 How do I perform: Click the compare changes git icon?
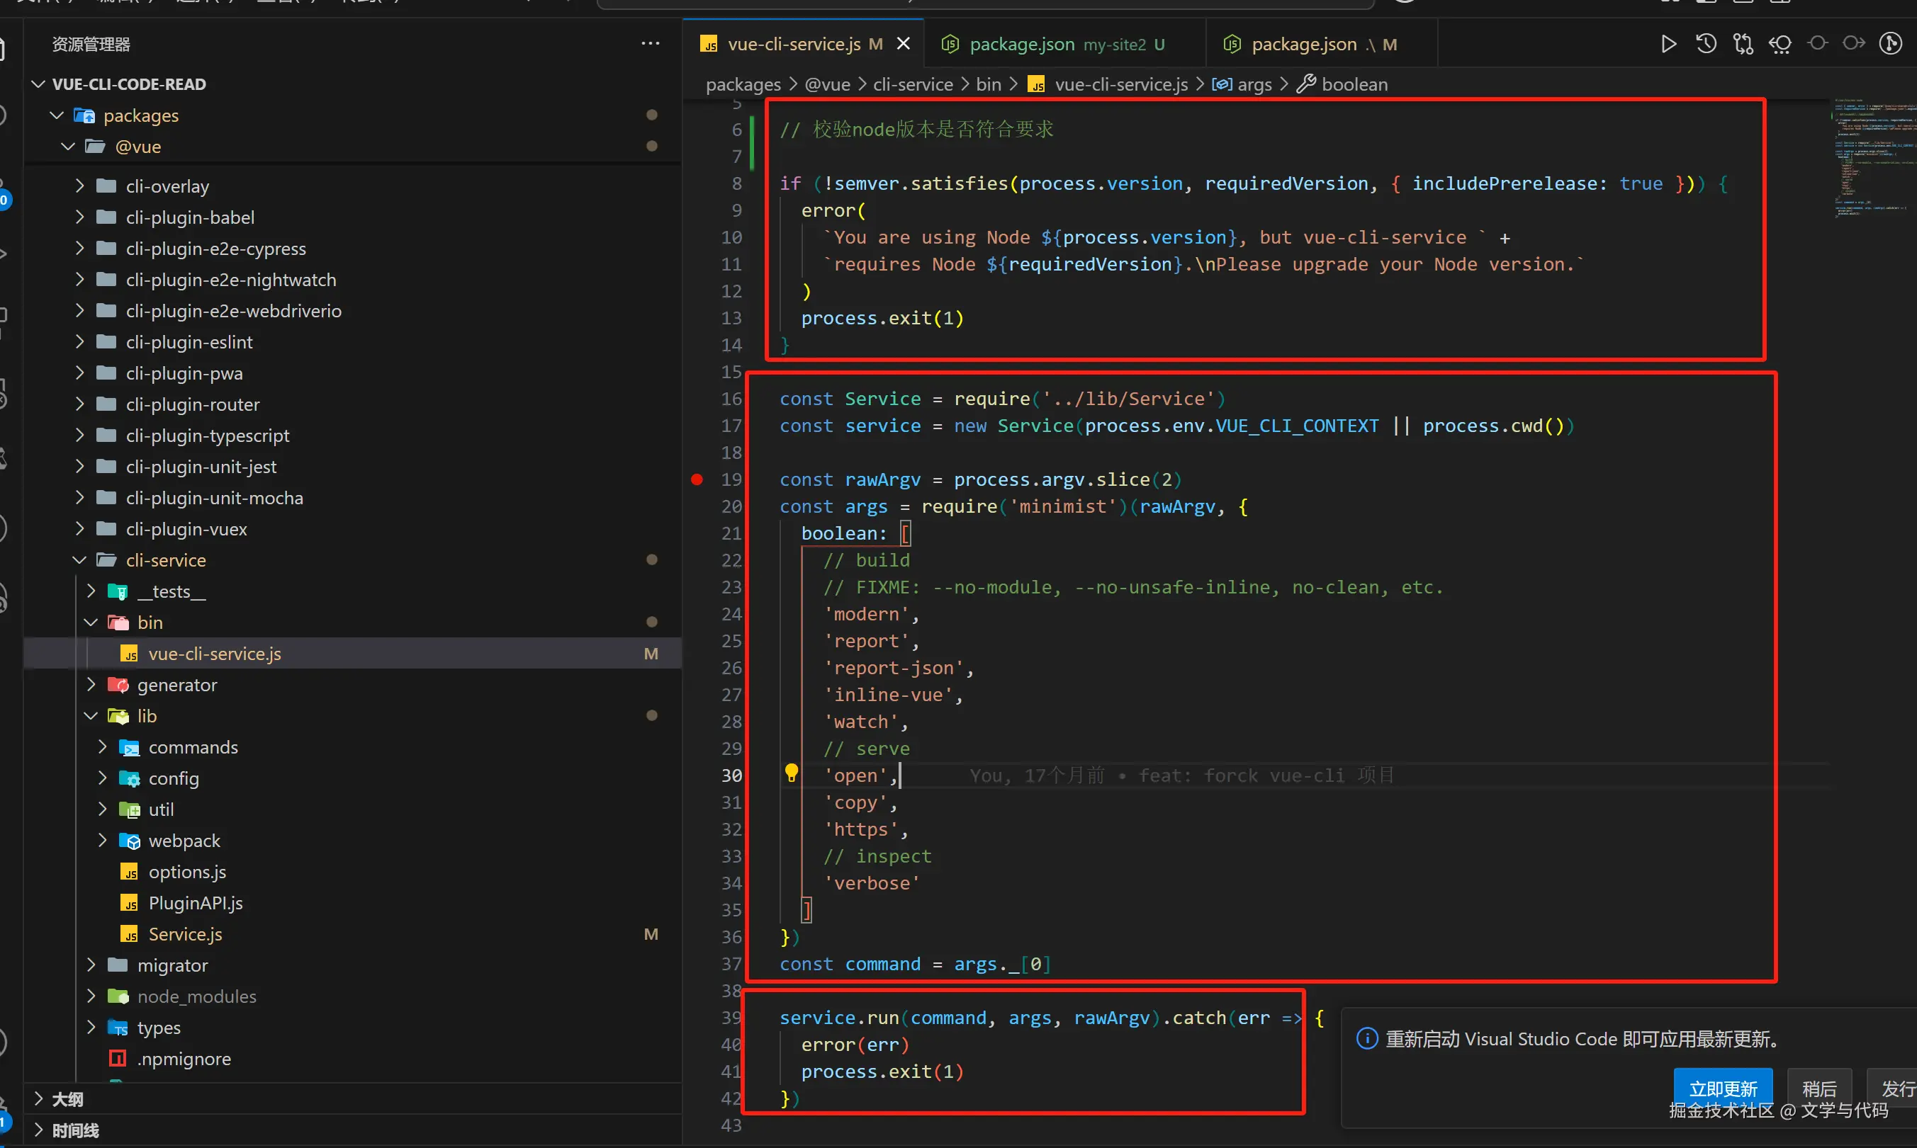[1742, 44]
